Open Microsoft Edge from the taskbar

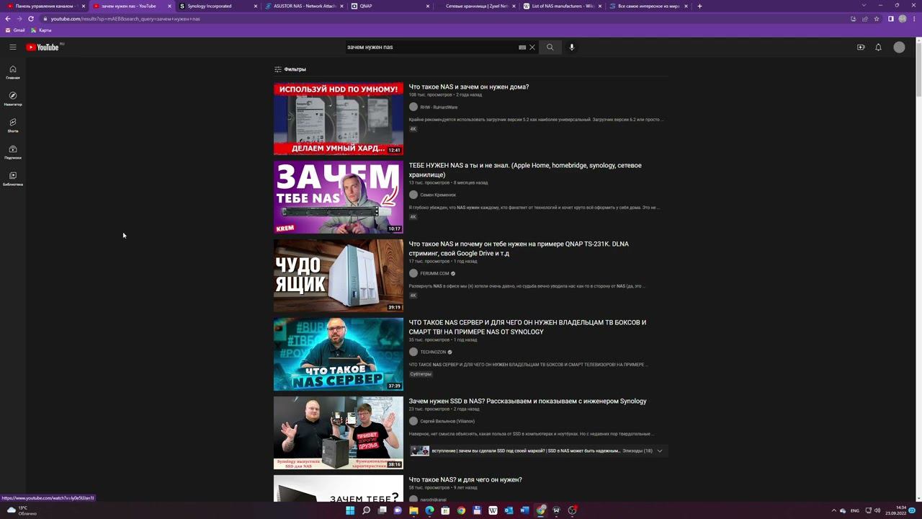pos(429,510)
